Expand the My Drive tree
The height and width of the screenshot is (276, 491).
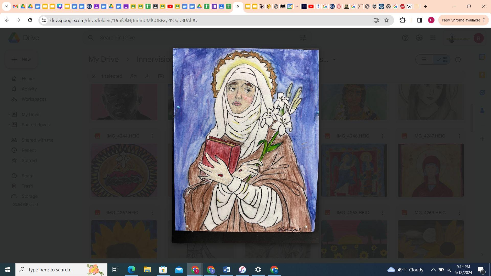9,114
